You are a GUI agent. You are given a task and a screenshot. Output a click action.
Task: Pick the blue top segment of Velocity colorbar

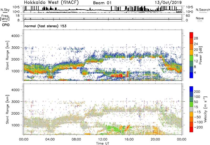coord(191,89)
